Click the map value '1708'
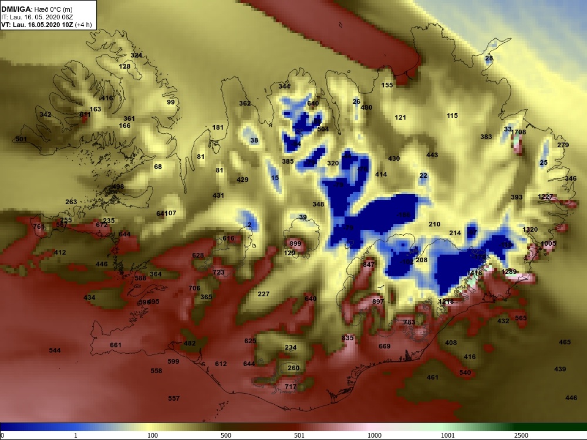This screenshot has width=587, height=440. coord(518,132)
